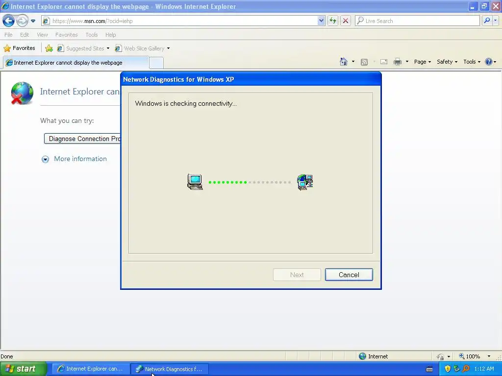
Task: Click the Internet server icon in diagnostics
Action: [305, 182]
